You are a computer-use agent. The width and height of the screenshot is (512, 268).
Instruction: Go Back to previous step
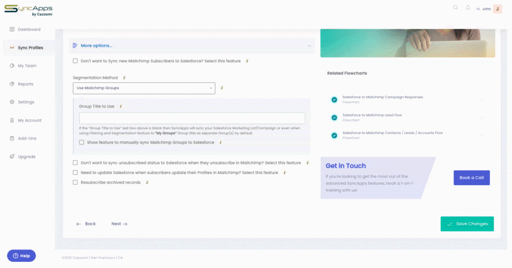pyautogui.click(x=86, y=224)
